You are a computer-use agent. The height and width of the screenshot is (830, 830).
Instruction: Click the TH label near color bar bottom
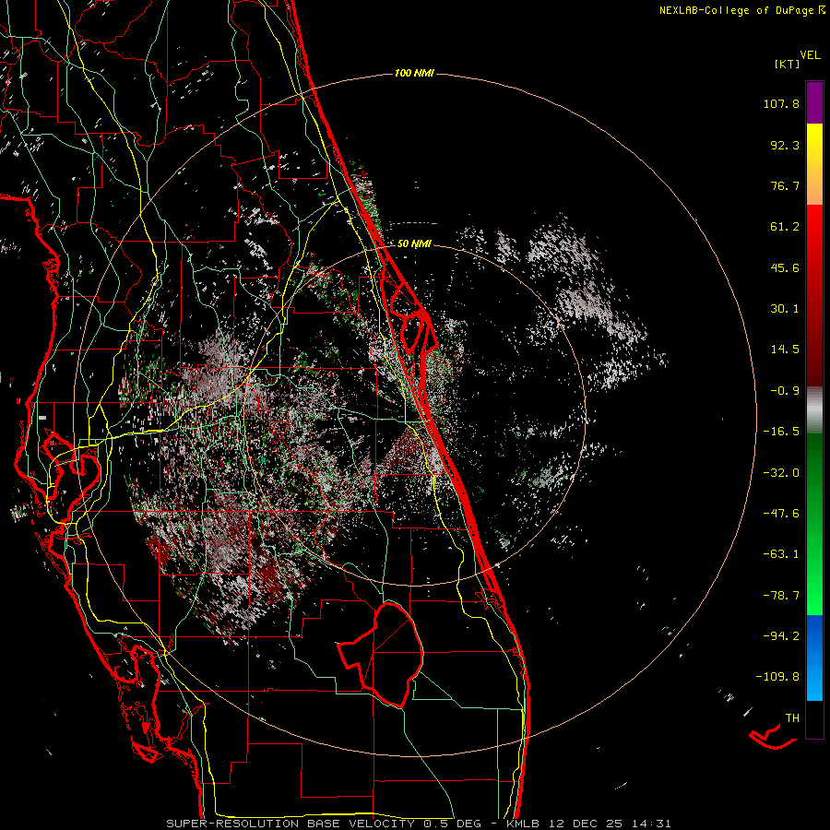coord(792,718)
